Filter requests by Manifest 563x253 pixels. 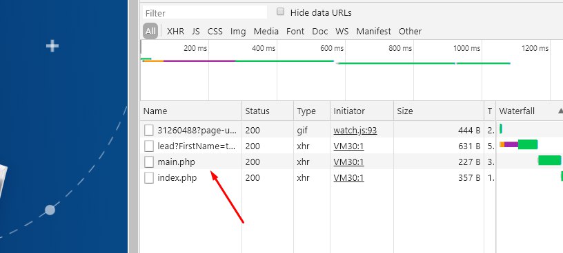click(373, 31)
